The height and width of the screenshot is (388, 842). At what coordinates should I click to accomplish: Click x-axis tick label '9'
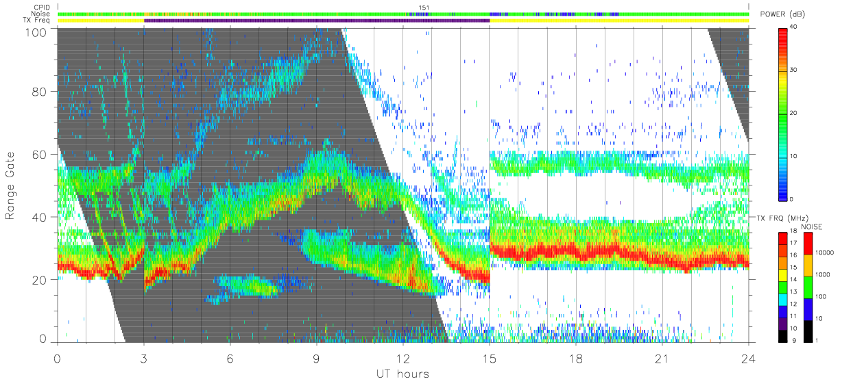[x=317, y=359]
